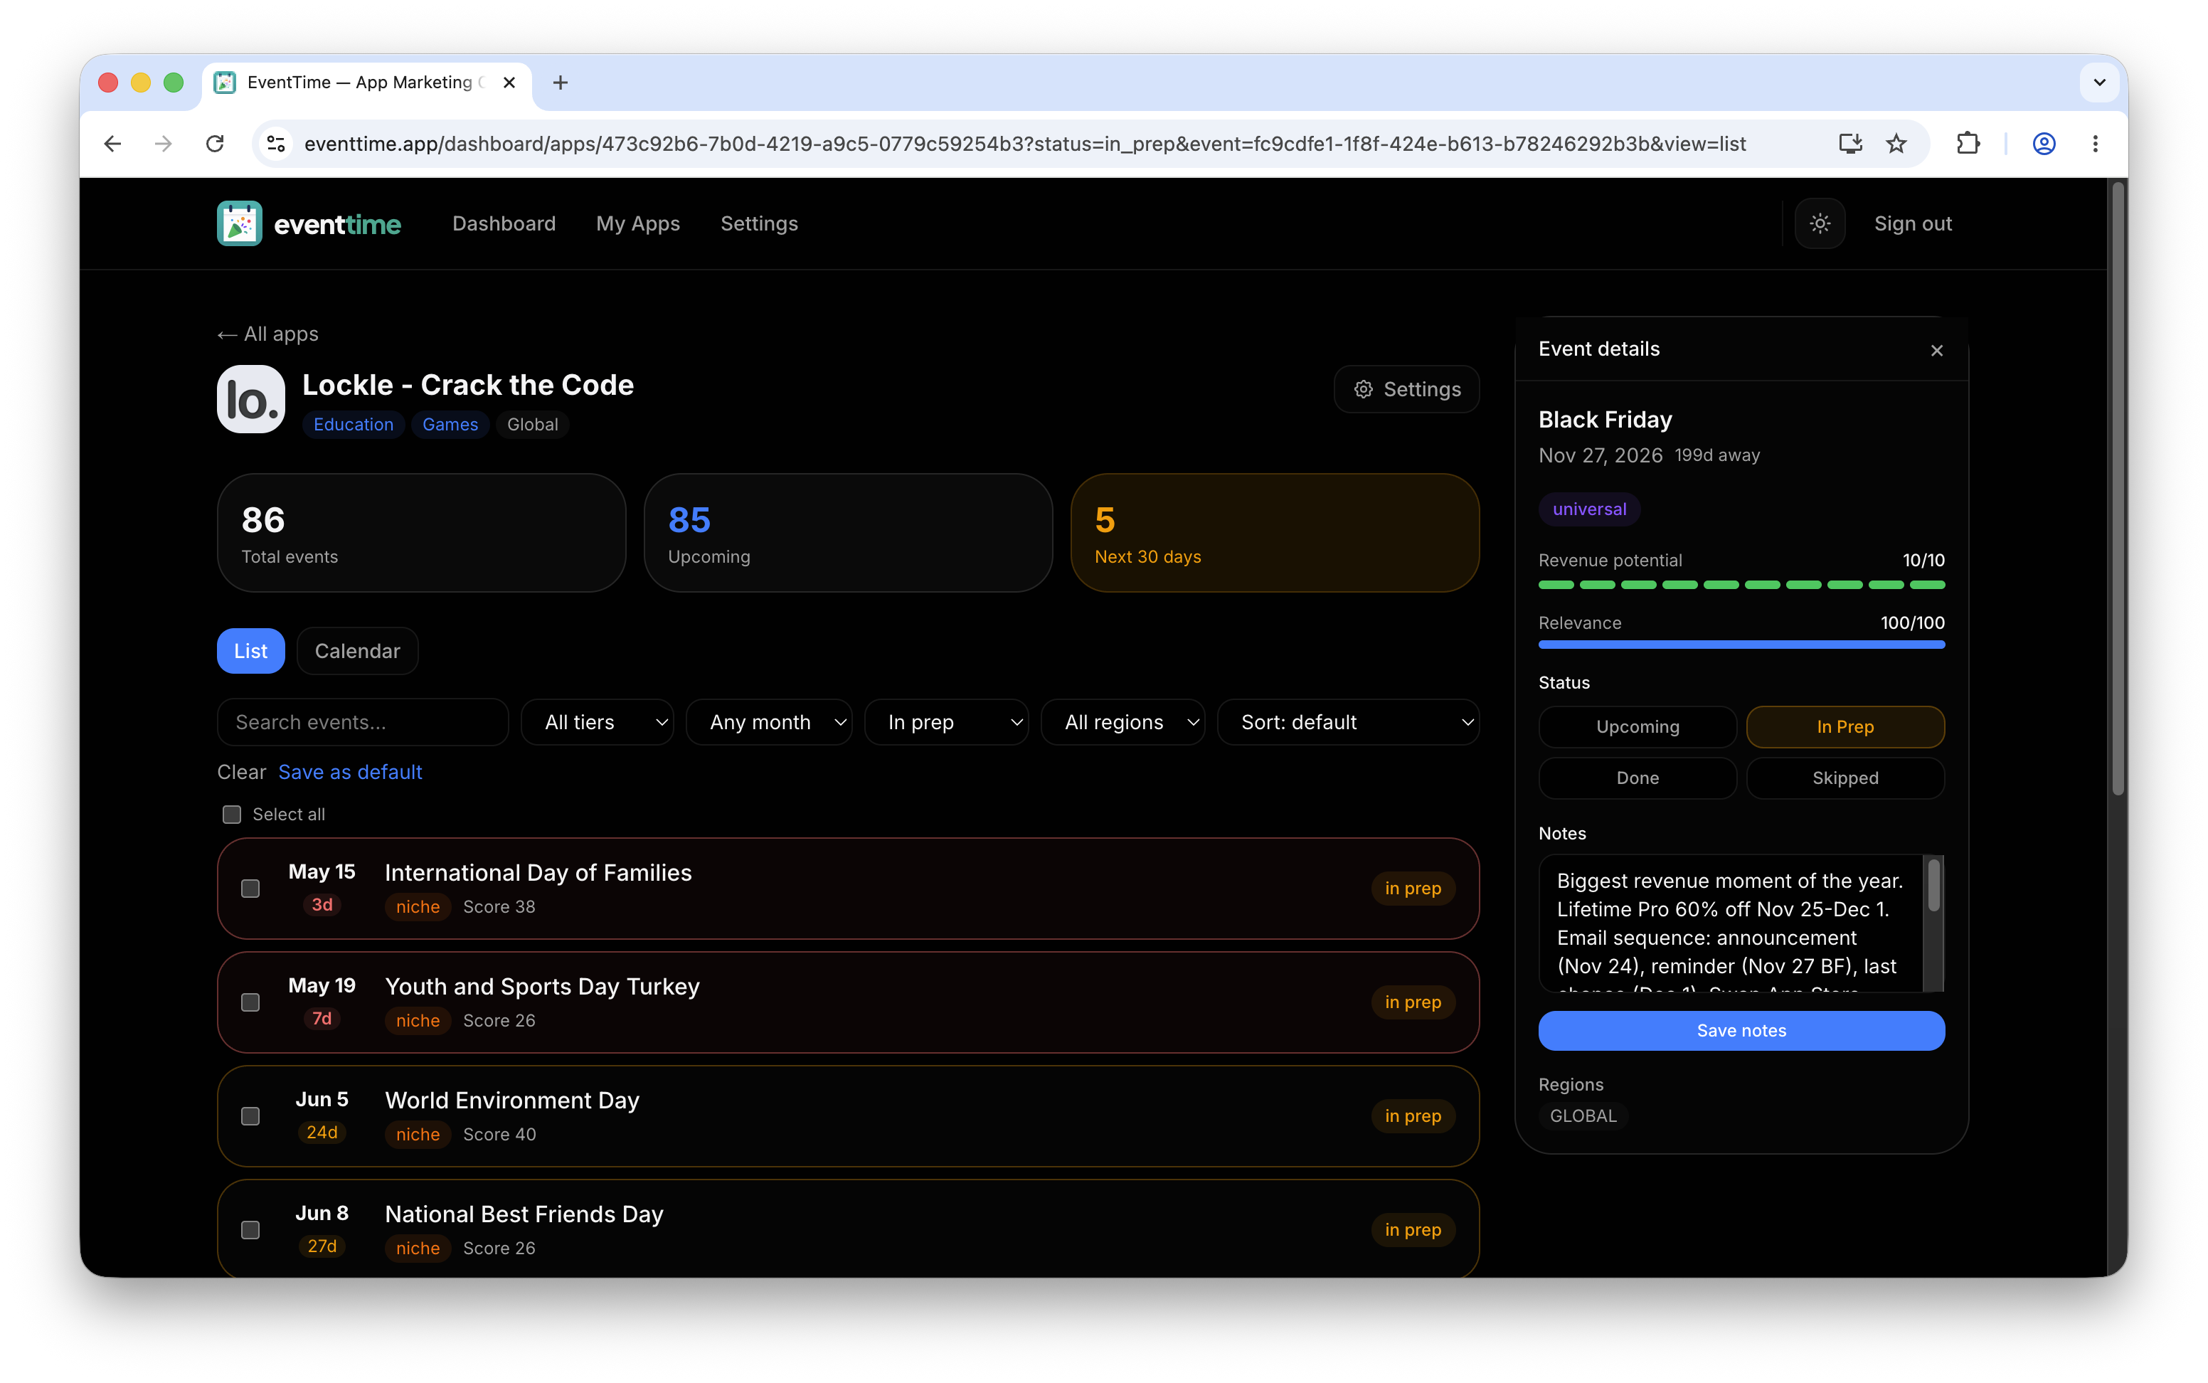Open the All regions dropdown
Image resolution: width=2208 pixels, height=1383 pixels.
(1122, 723)
